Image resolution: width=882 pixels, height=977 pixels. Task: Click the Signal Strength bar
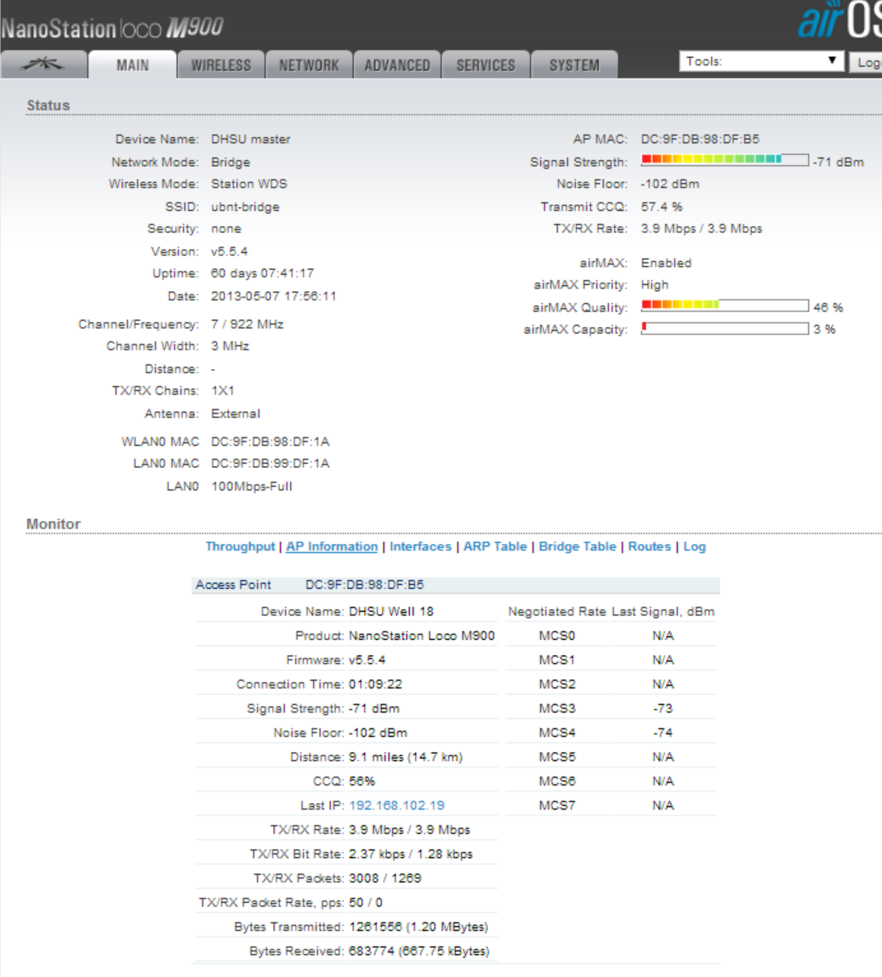click(724, 160)
